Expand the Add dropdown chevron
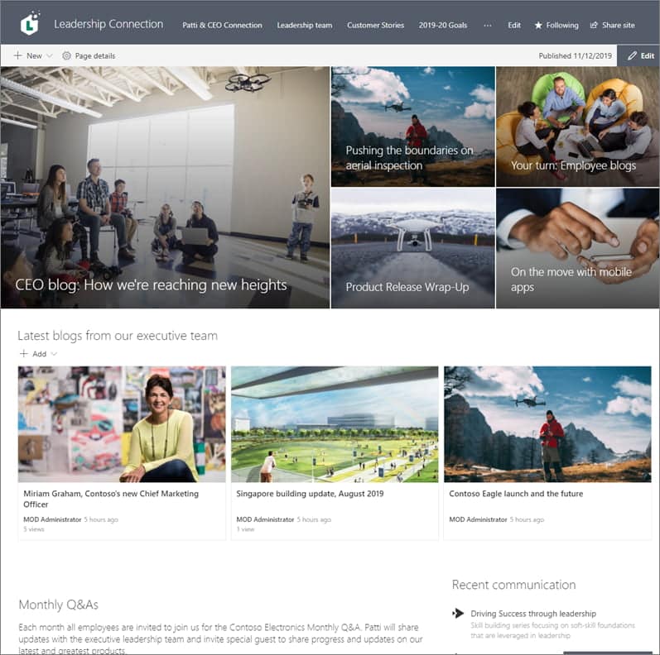The width and height of the screenshot is (660, 655). 54,354
